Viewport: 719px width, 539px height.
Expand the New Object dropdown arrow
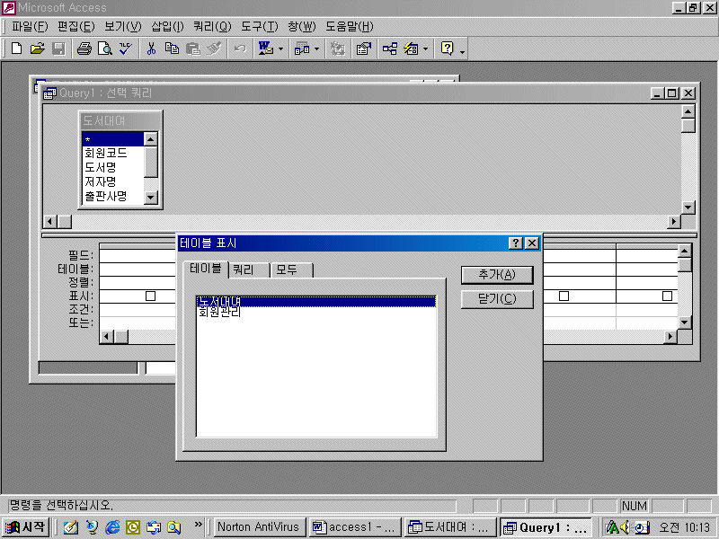(425, 49)
